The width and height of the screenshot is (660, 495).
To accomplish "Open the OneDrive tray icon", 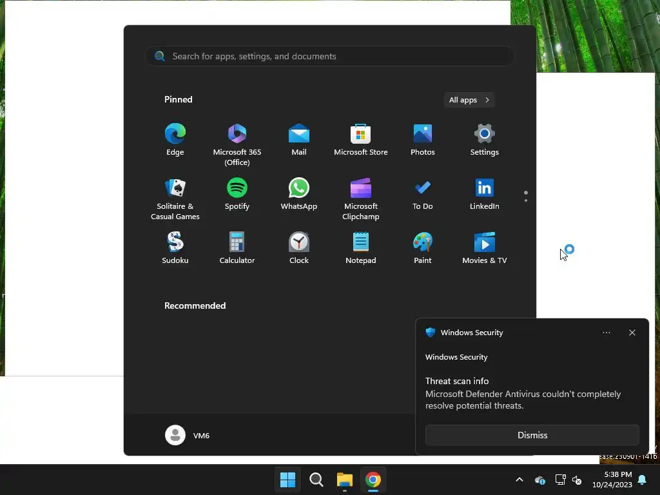I will [x=540, y=480].
